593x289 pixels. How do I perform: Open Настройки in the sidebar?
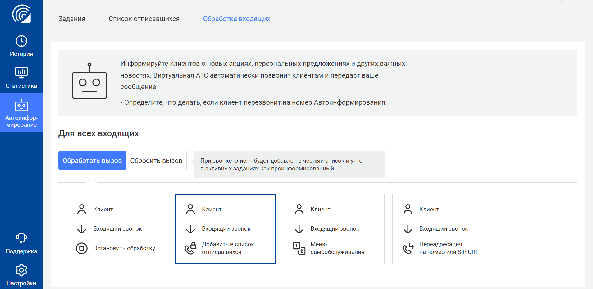coord(21,275)
